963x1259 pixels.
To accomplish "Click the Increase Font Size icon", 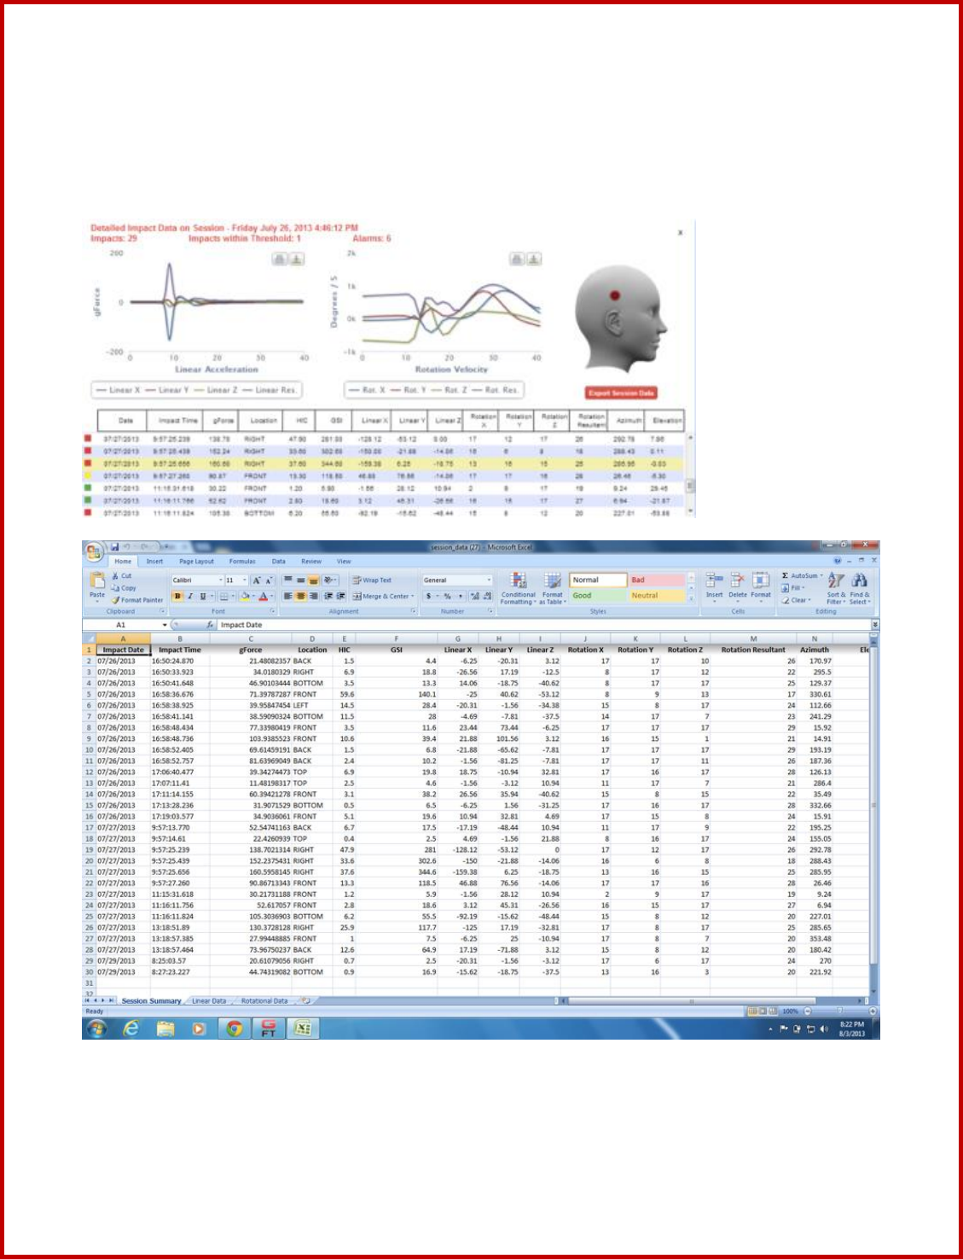I will [x=256, y=580].
